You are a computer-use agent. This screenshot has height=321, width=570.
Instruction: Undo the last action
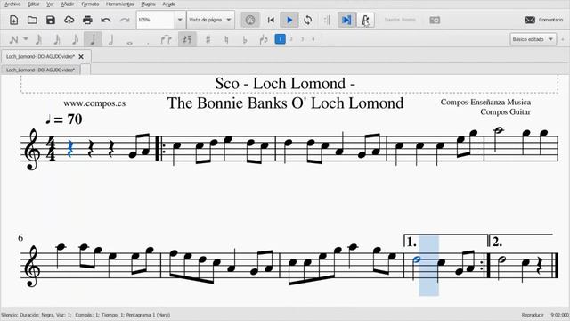[106, 20]
